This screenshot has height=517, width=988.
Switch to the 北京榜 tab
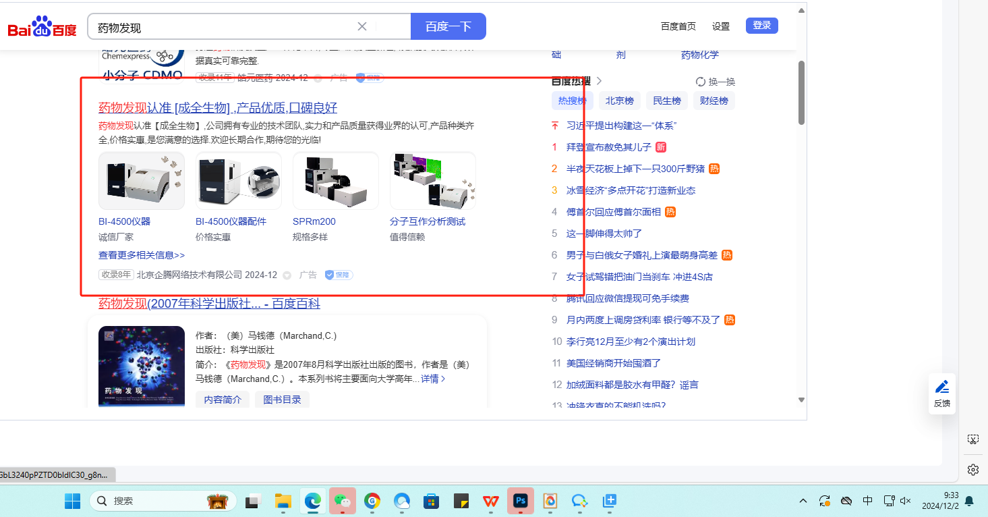(x=619, y=101)
